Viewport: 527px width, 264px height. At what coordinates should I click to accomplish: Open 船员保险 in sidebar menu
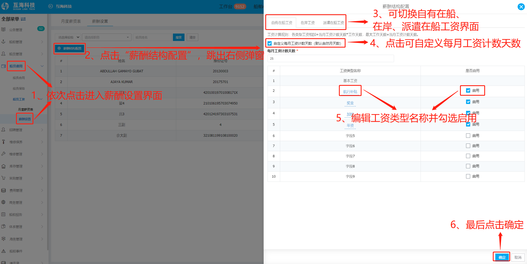19,89
